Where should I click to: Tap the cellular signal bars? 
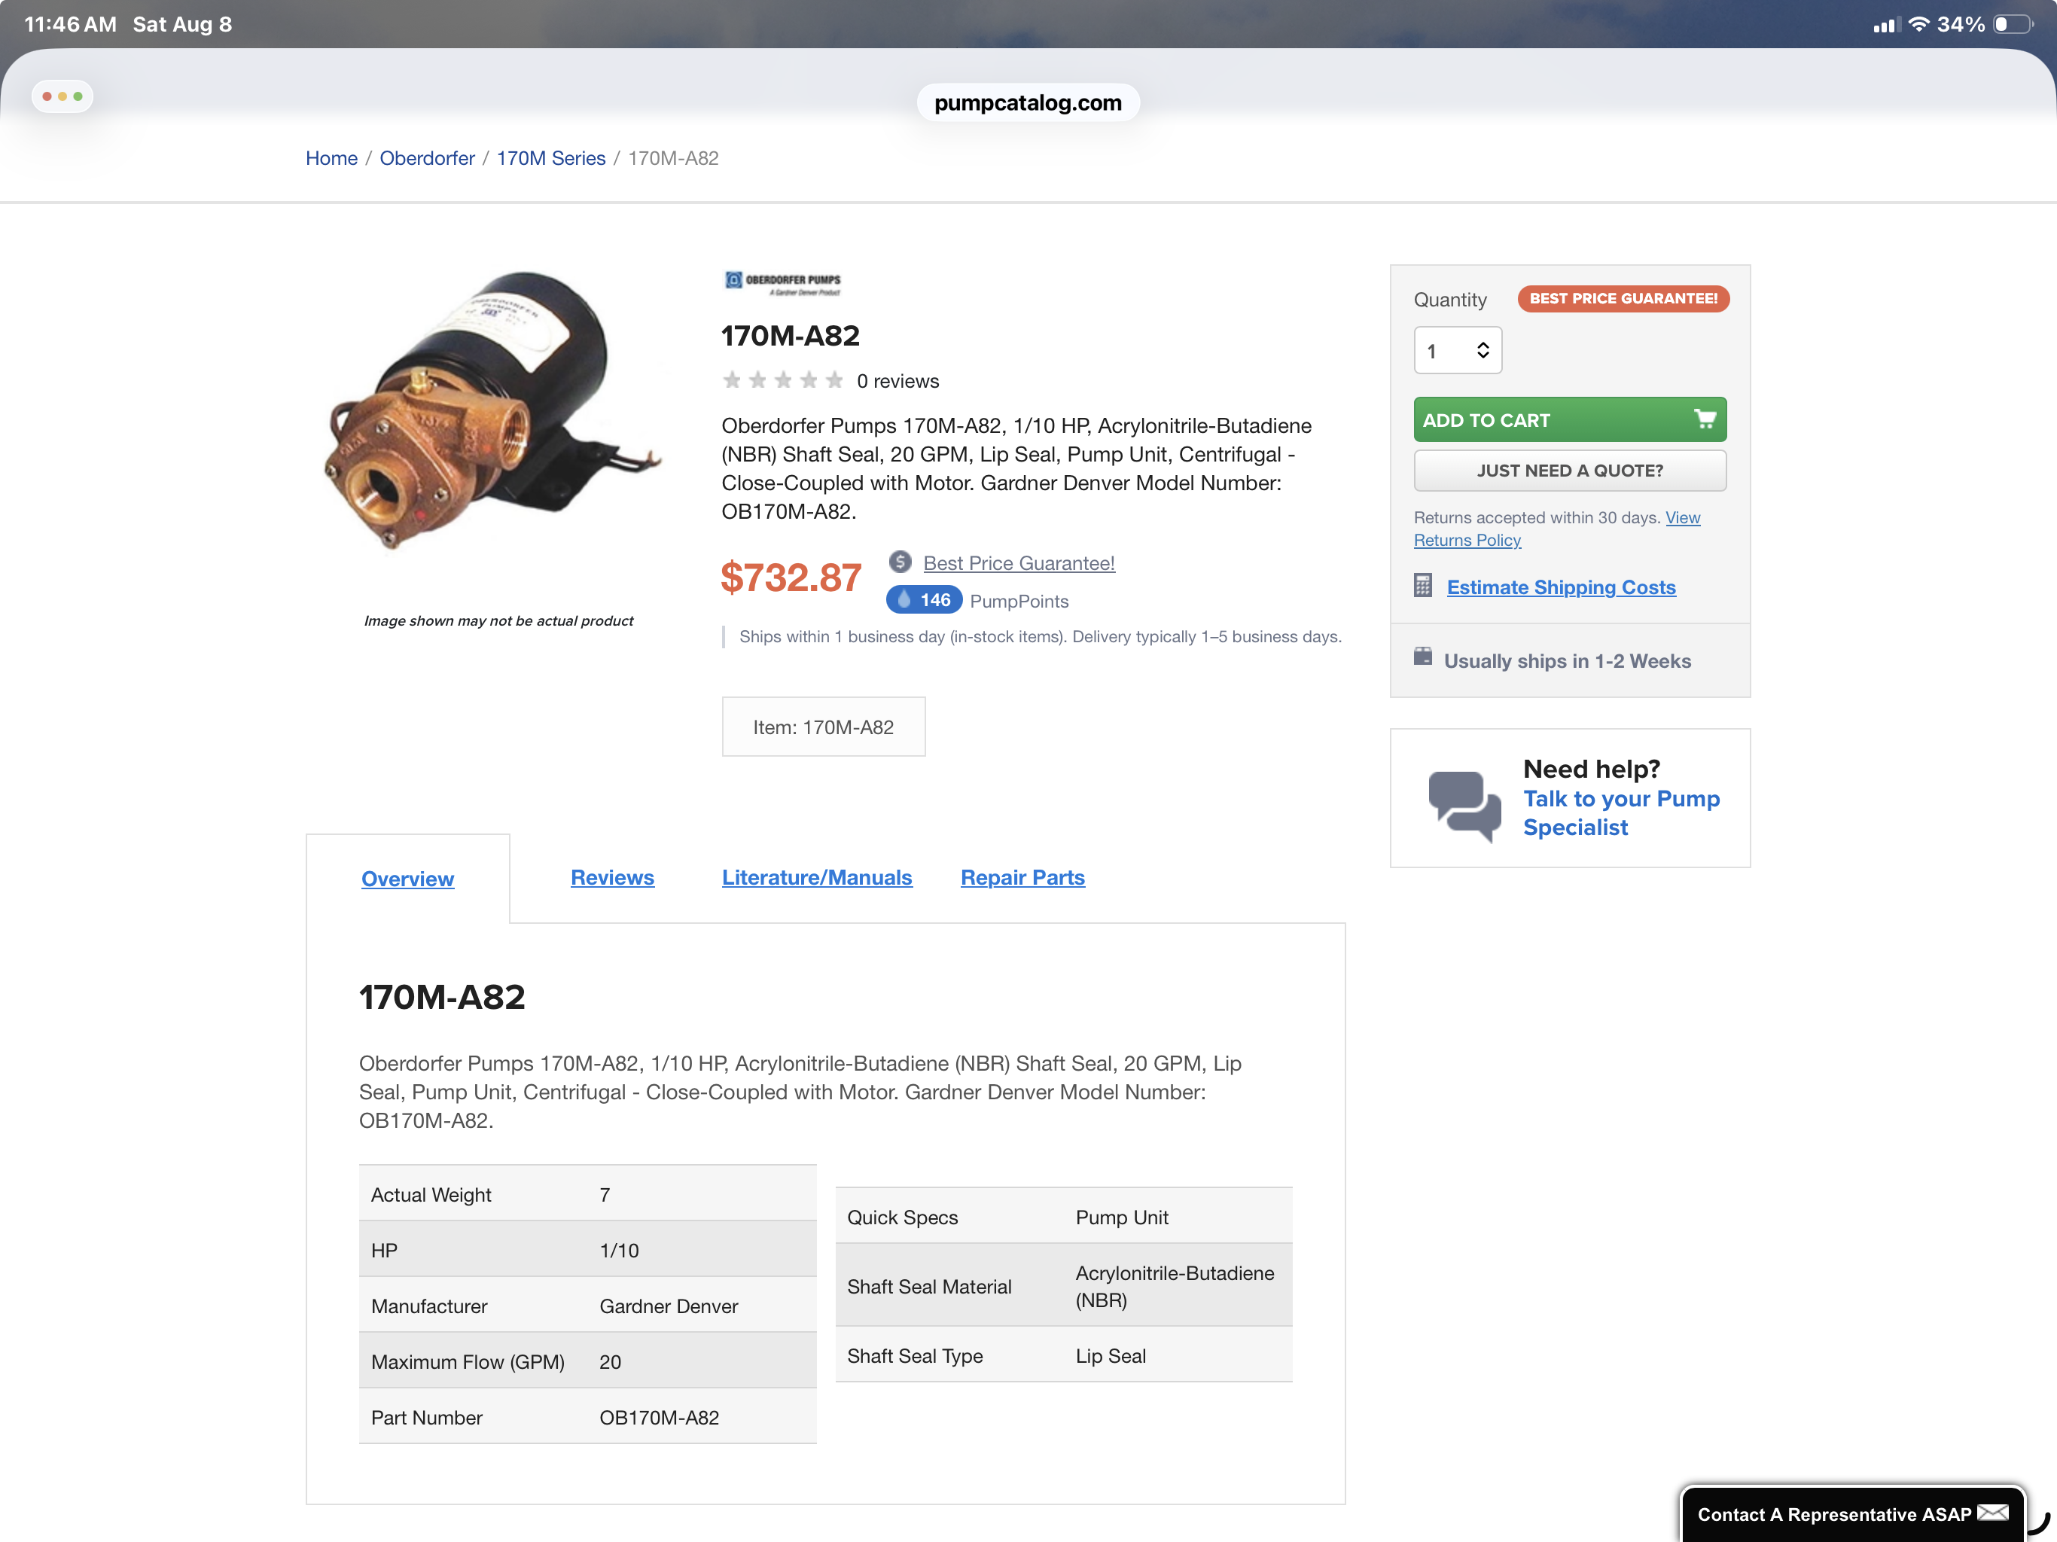pyautogui.click(x=1885, y=25)
